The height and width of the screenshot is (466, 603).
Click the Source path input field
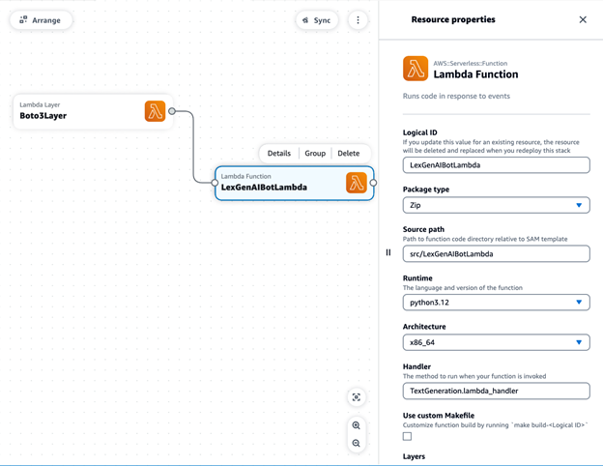[x=496, y=254]
